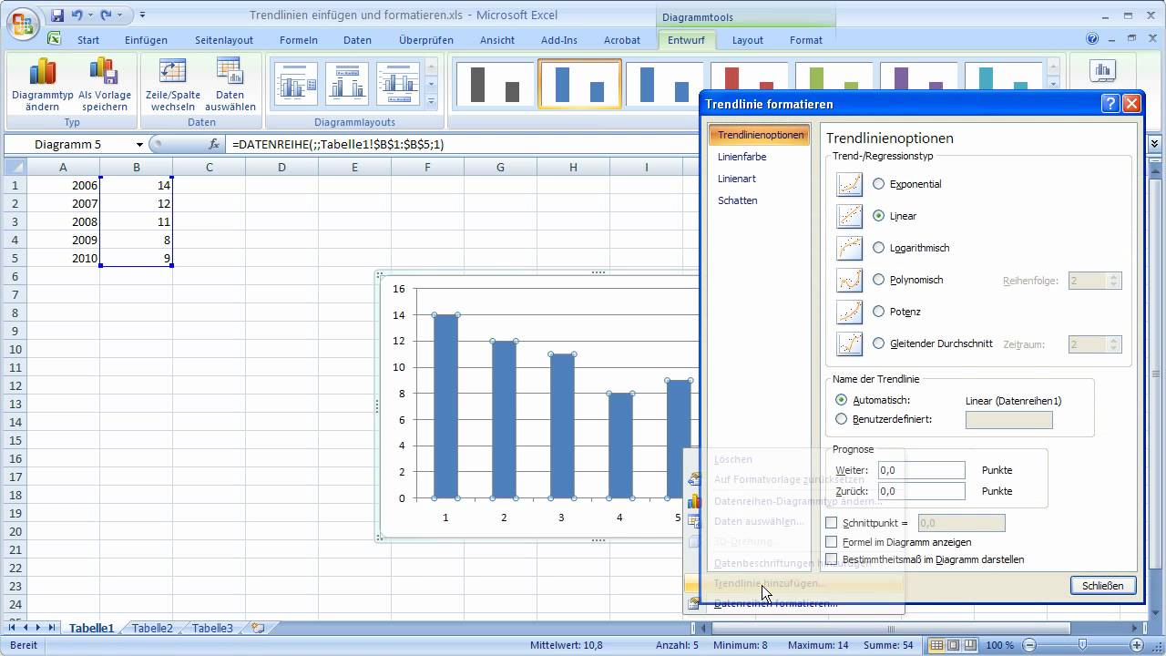Click the Exponential trend type icon
Image resolution: width=1166 pixels, height=656 pixels.
tap(849, 184)
